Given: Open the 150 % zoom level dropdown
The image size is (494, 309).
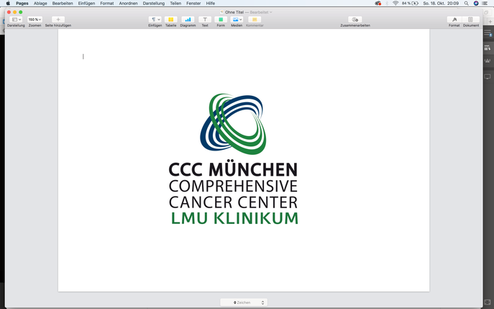Looking at the screenshot, I should pyautogui.click(x=35, y=19).
